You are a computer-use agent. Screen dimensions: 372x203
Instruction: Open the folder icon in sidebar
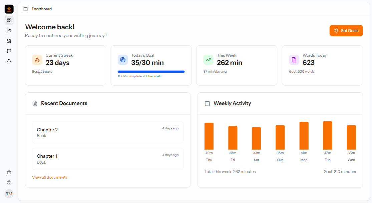9,31
